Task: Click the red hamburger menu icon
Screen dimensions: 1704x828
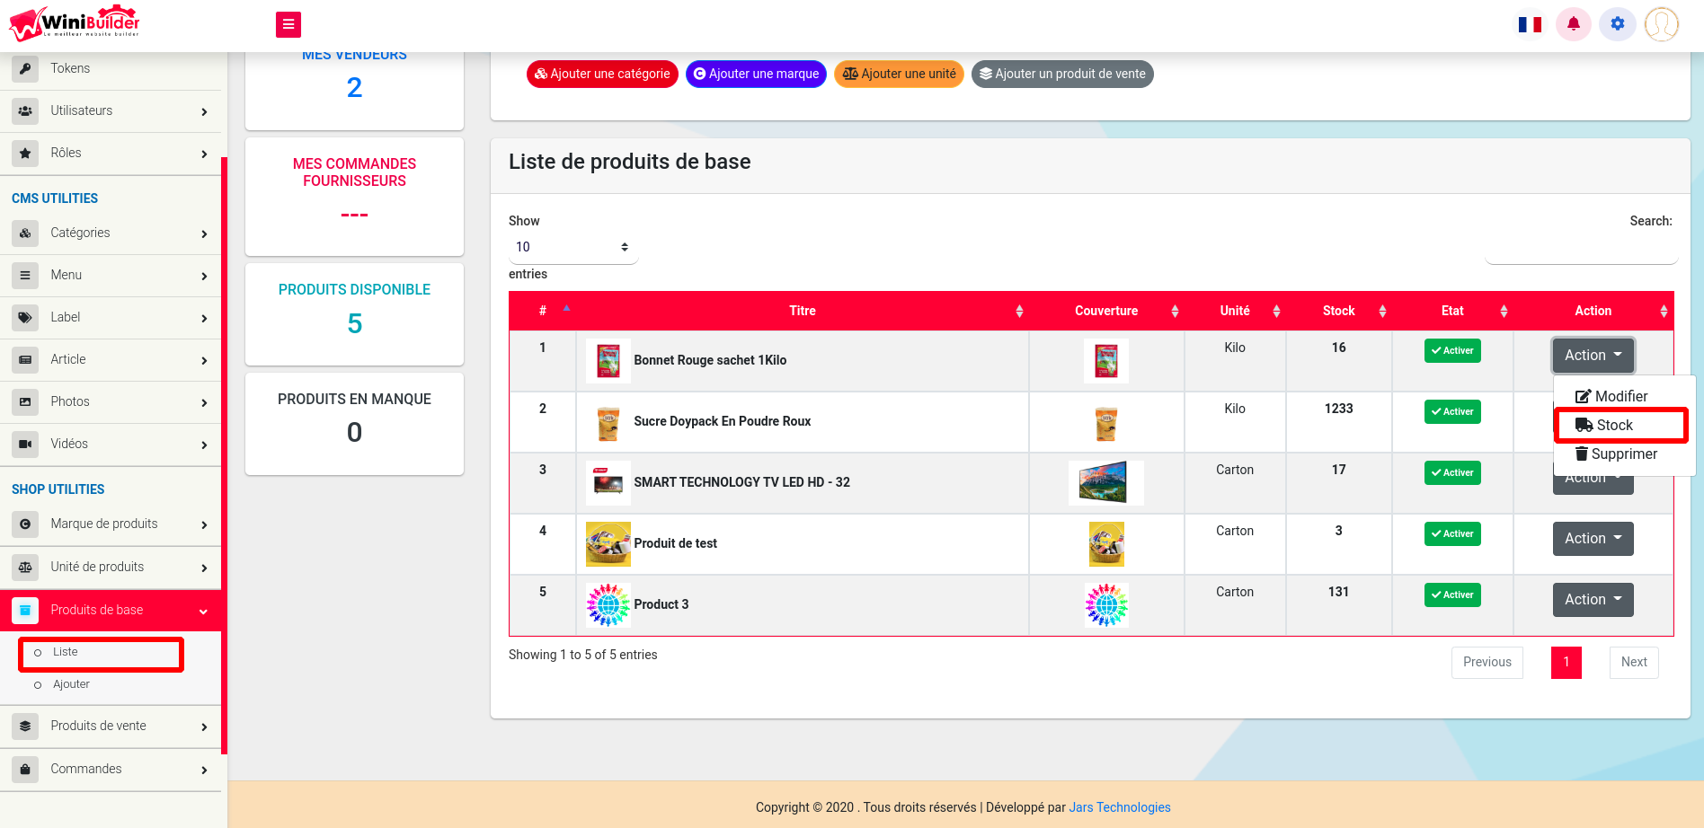Action: [x=288, y=24]
